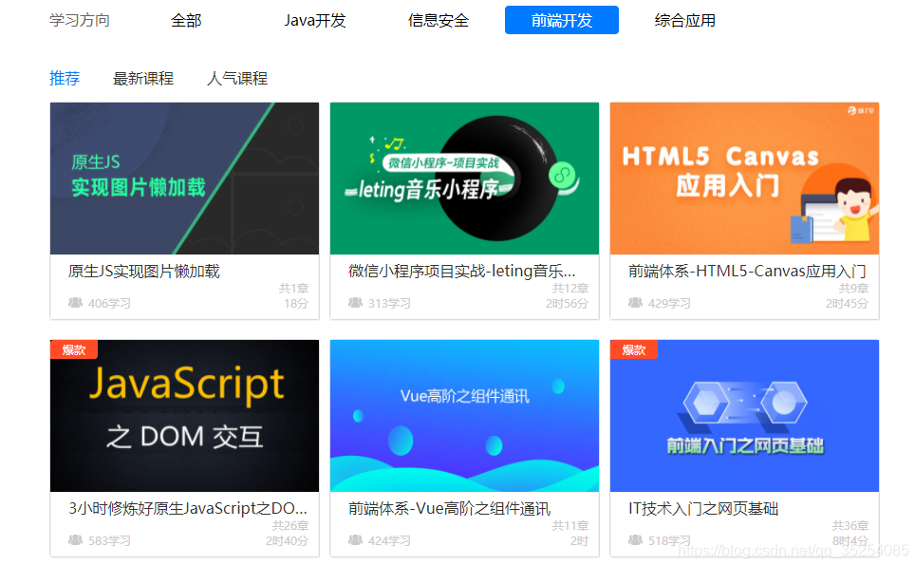Switch sorting to 人气课程

236,78
